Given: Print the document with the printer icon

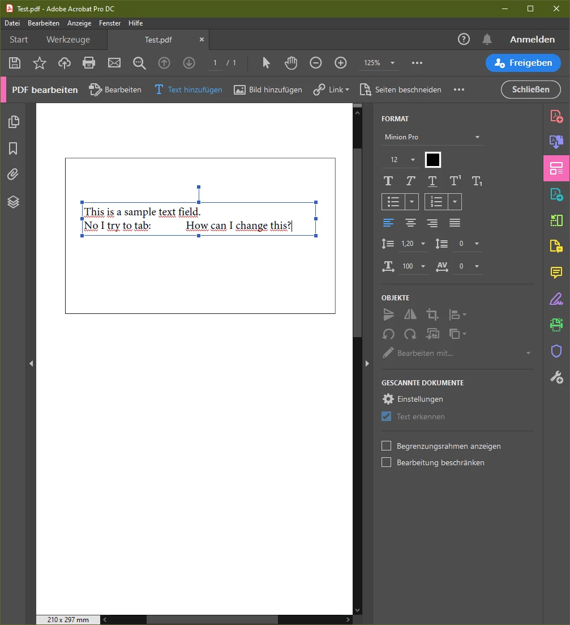Looking at the screenshot, I should pos(89,63).
